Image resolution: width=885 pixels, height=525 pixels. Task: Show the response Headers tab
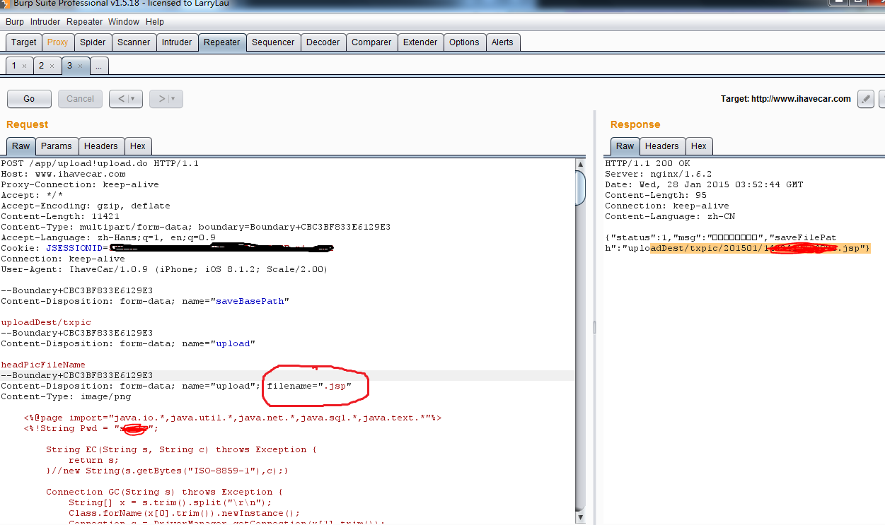click(x=662, y=146)
